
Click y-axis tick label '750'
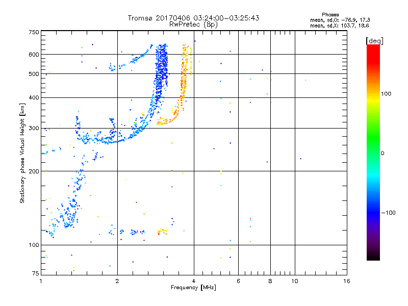[34, 32]
